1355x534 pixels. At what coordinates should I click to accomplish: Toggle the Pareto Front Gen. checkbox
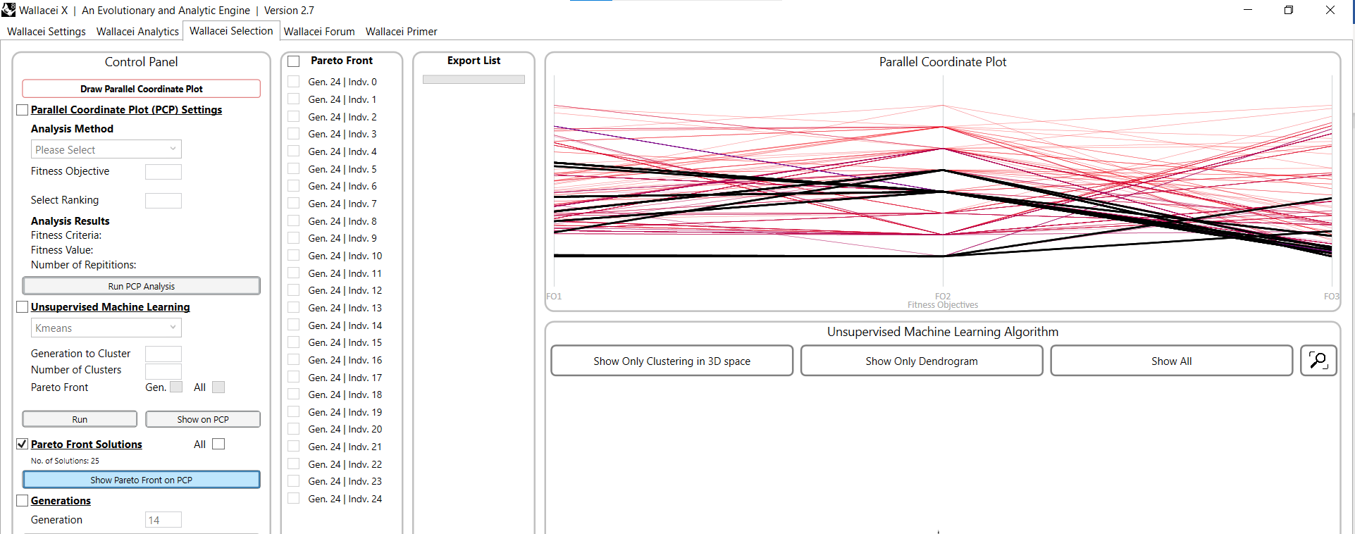176,387
